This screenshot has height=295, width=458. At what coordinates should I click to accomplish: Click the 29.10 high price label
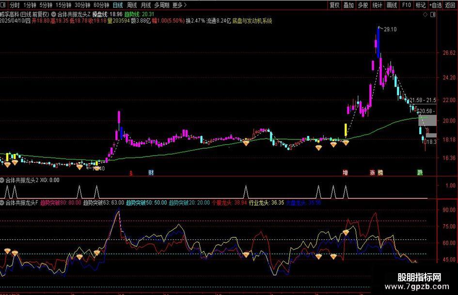(x=390, y=29)
